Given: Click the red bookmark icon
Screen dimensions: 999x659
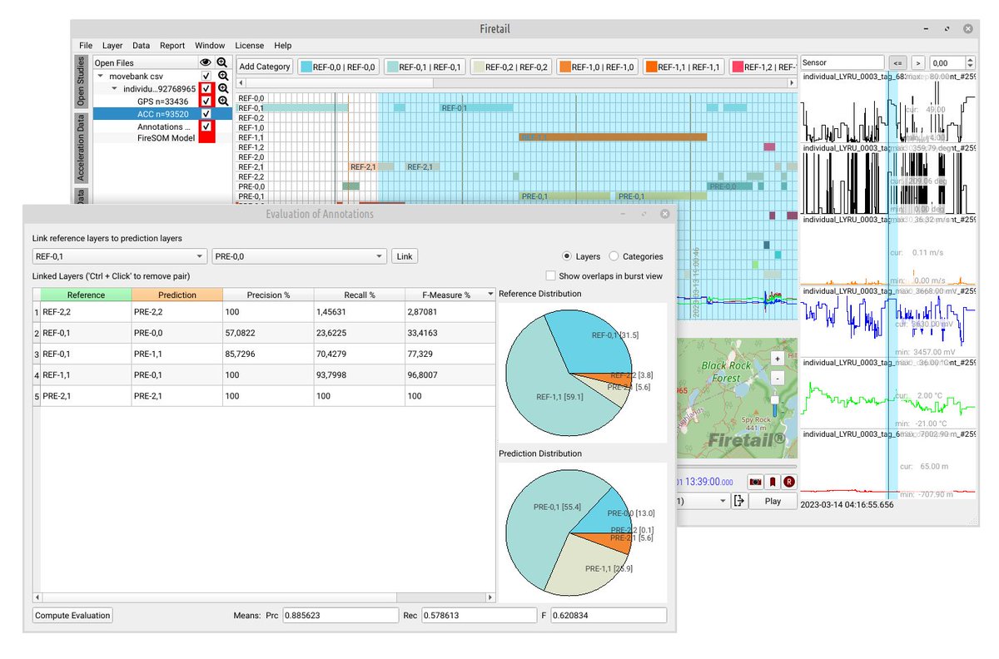Looking at the screenshot, I should click(x=773, y=481).
